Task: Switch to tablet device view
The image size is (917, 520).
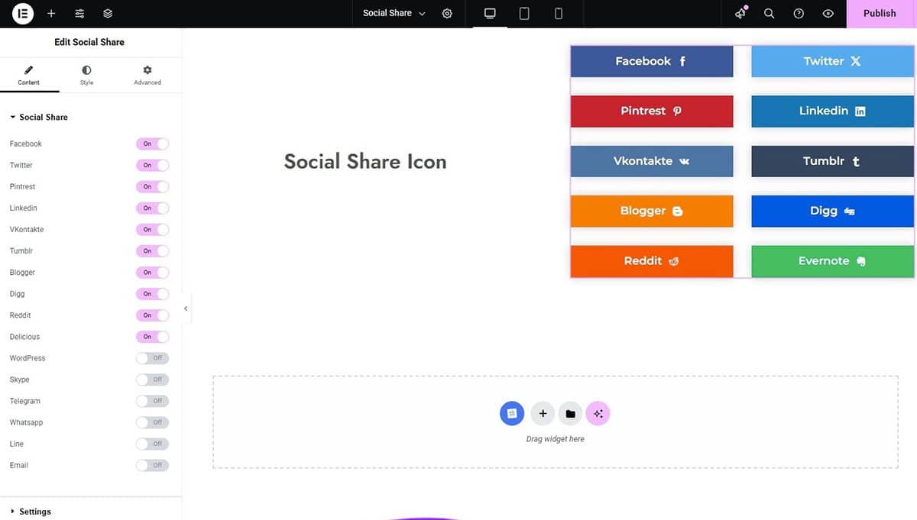Action: (x=524, y=14)
